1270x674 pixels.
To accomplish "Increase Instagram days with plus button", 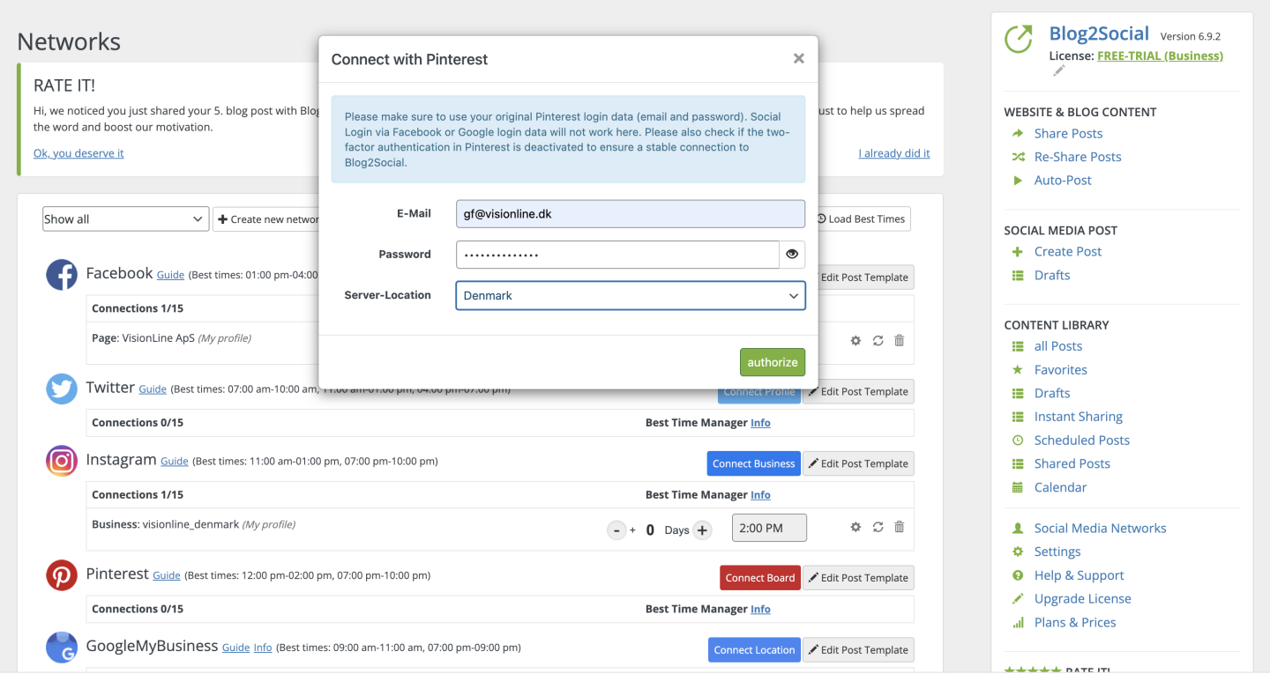I will point(702,530).
